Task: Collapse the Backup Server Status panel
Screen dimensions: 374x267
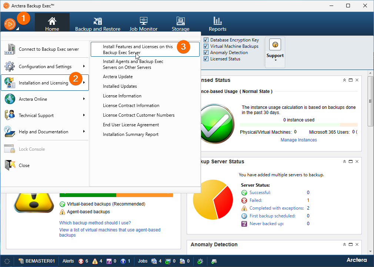Action: click(x=344, y=161)
